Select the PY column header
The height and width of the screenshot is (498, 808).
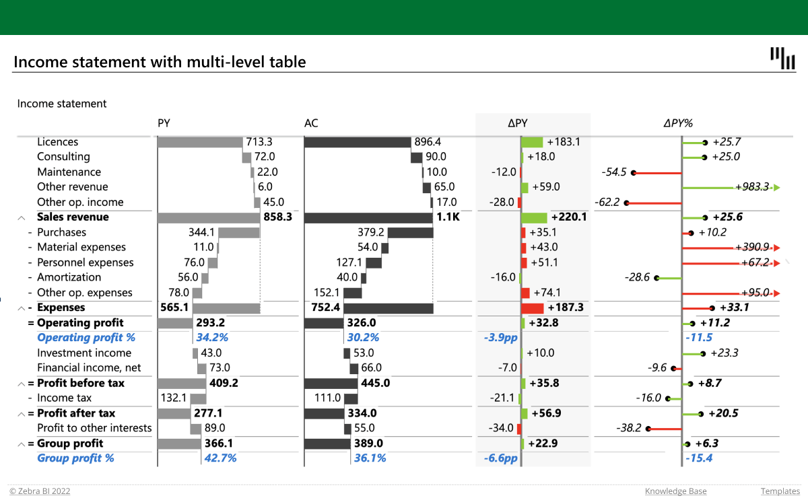164,123
